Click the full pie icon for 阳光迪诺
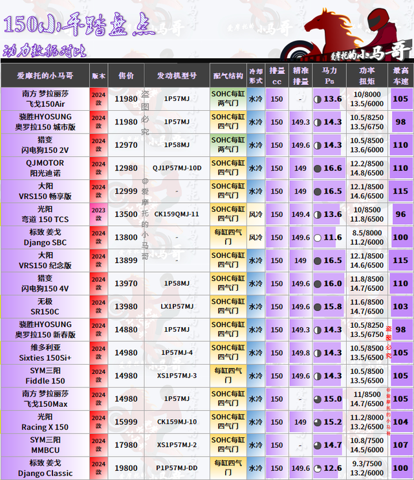 [x=318, y=168]
